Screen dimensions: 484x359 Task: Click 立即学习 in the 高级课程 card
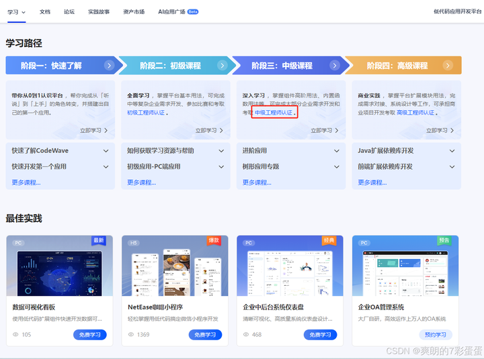(x=440, y=131)
